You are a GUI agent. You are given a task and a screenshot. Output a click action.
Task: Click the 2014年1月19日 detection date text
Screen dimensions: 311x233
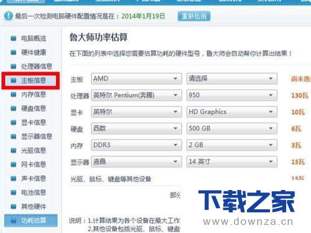pos(143,16)
